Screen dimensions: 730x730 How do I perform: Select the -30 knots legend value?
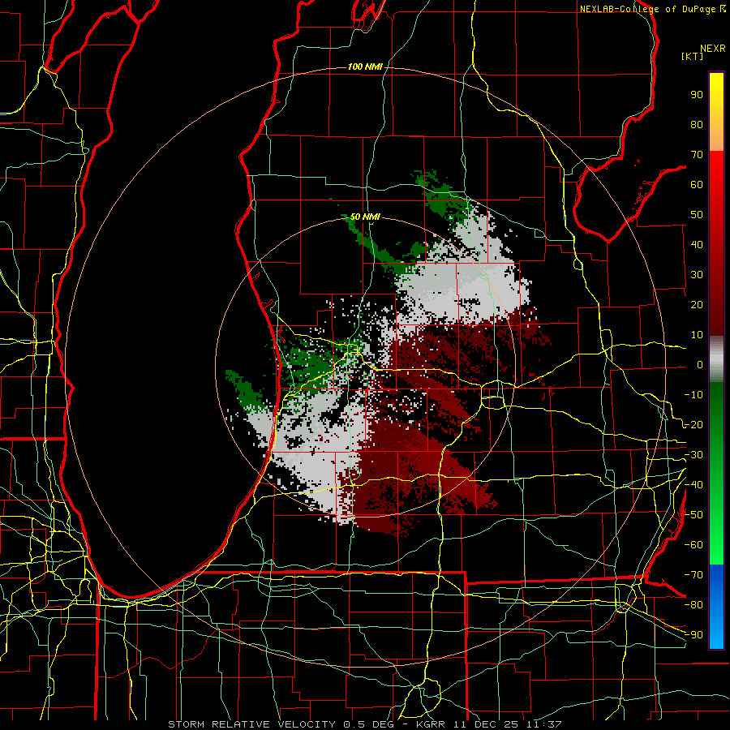click(693, 455)
